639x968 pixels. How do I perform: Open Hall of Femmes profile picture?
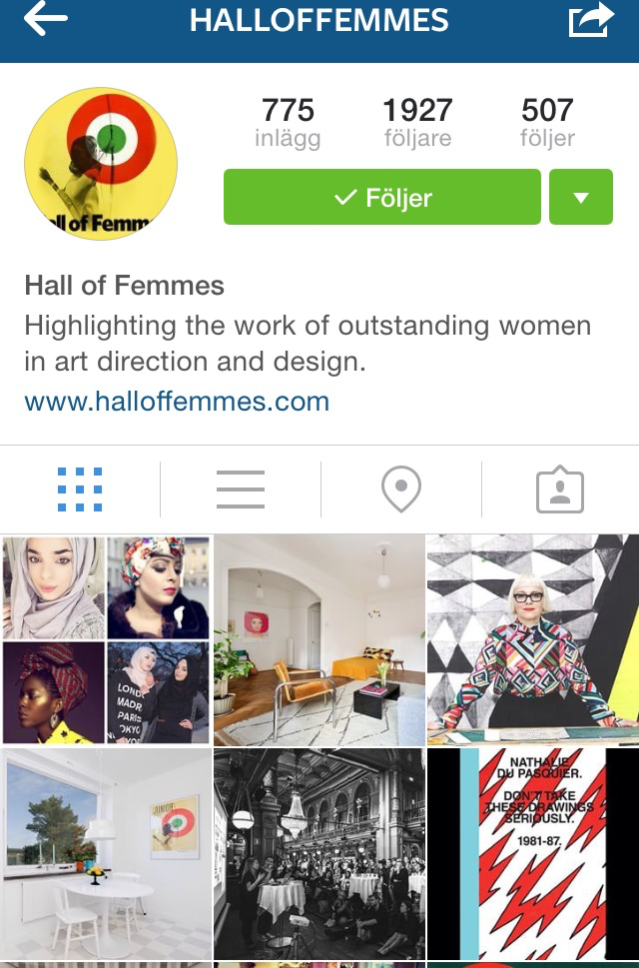(101, 164)
